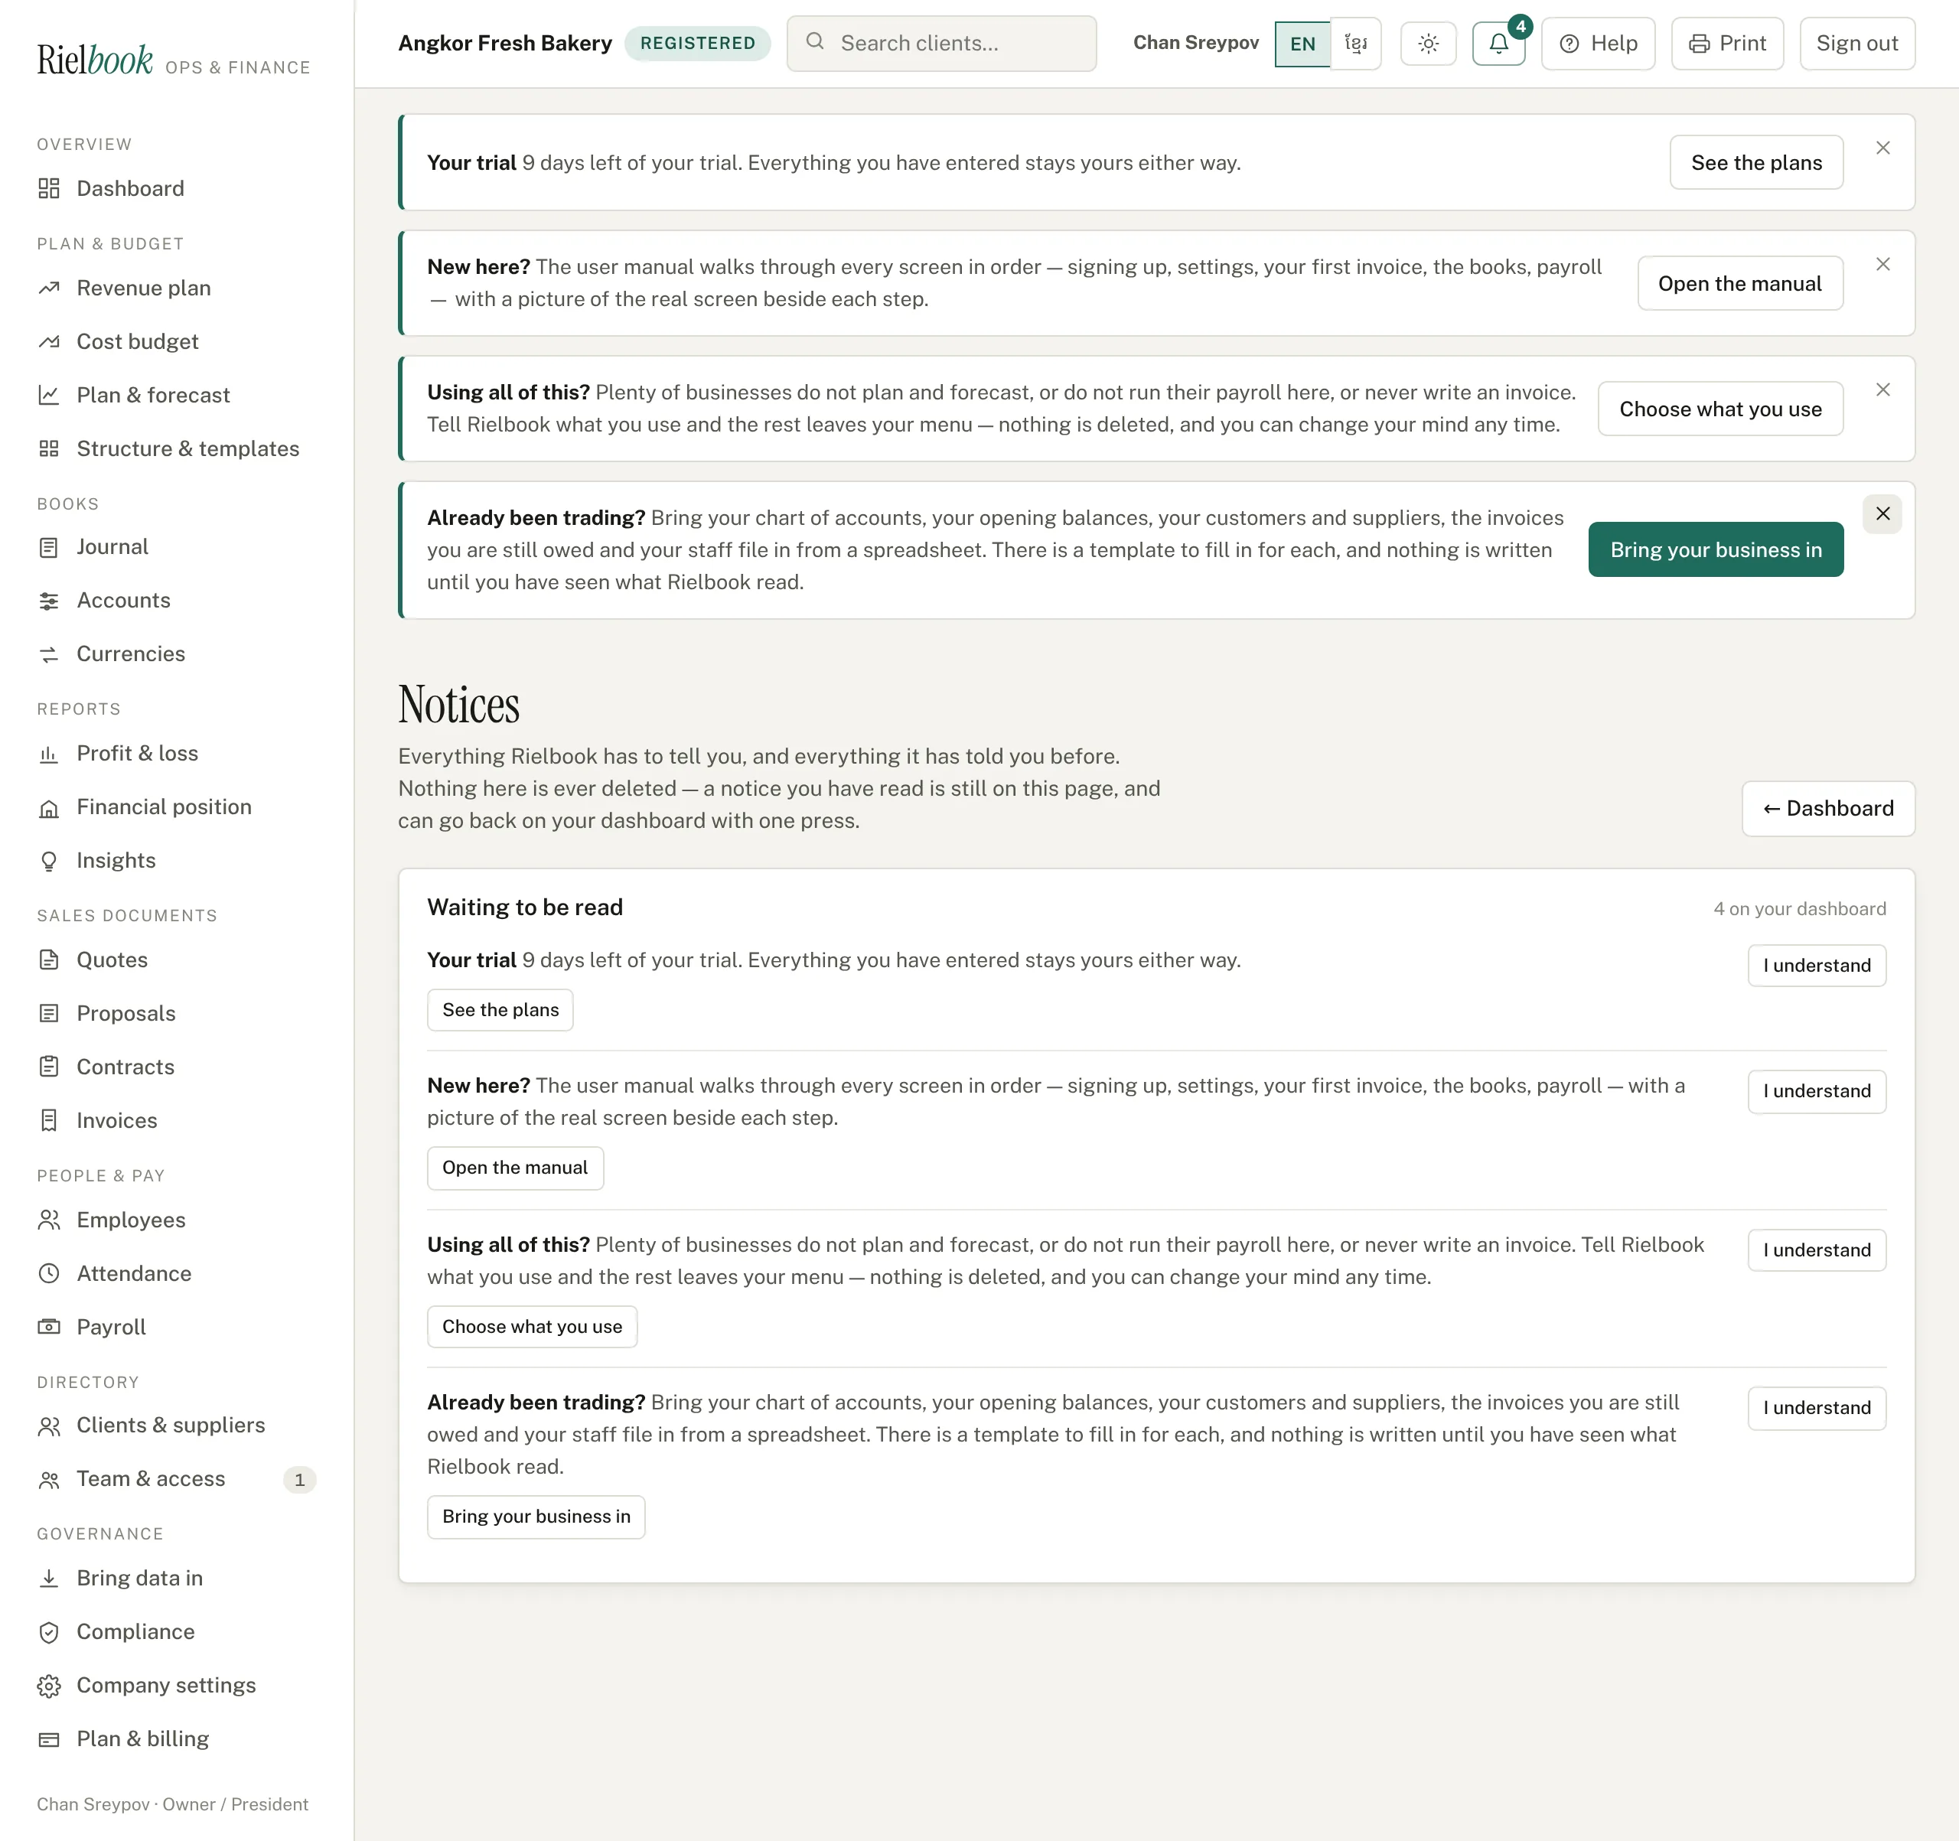Click green Bring your business in button
Screen dimensions: 1959x1841
coord(1715,550)
